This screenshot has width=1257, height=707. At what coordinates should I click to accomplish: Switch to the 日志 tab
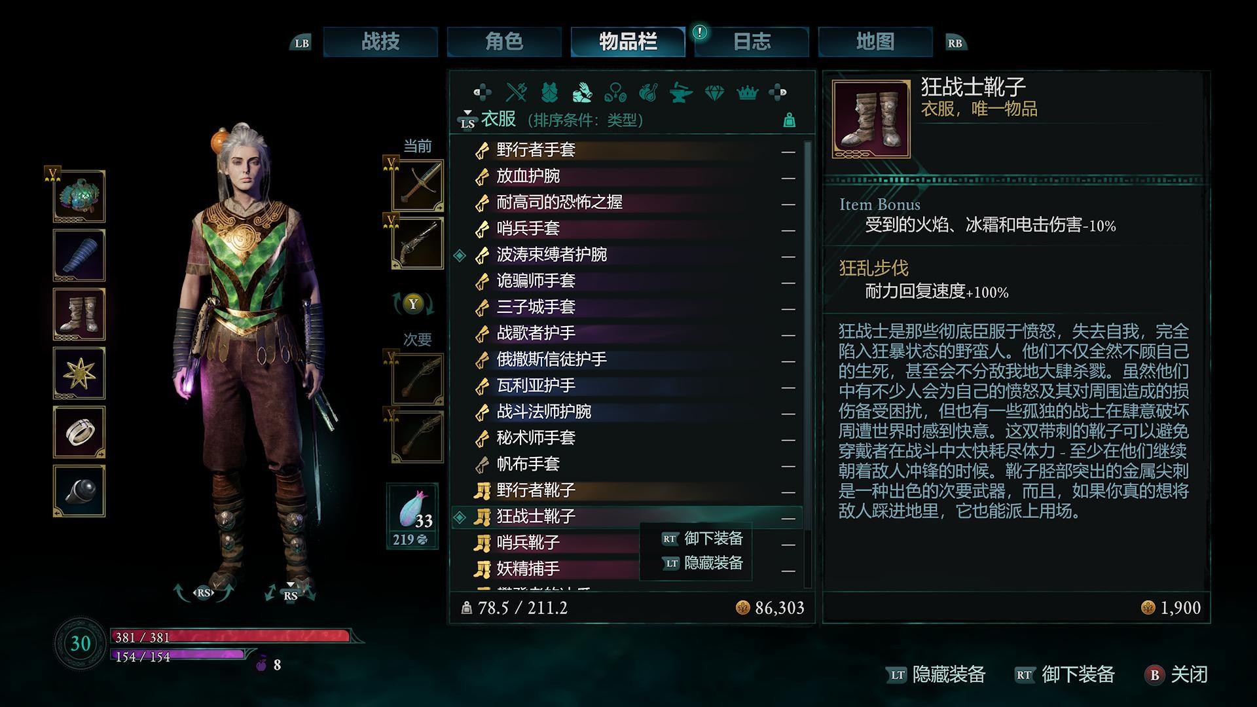click(752, 42)
